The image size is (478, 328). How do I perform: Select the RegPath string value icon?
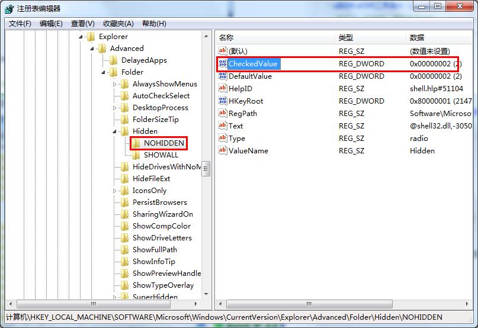(x=223, y=113)
